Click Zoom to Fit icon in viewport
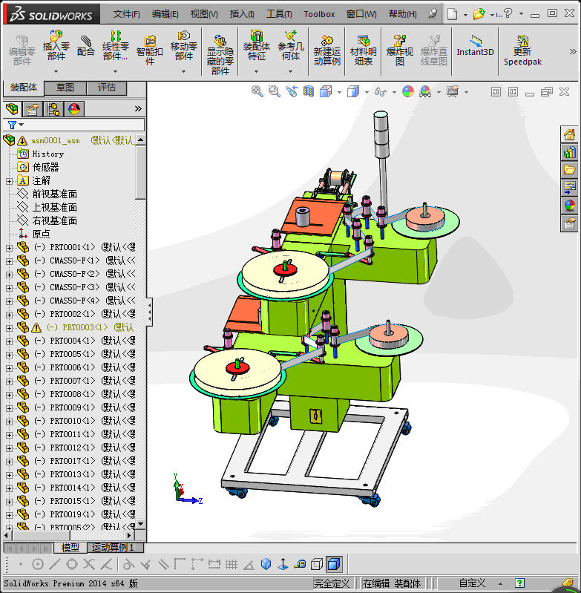Viewport: 581px width, 593px height. [257, 91]
